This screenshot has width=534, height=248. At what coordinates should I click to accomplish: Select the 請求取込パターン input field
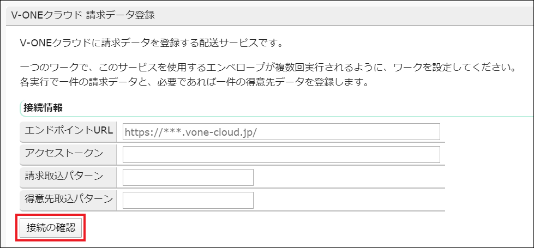(188, 178)
